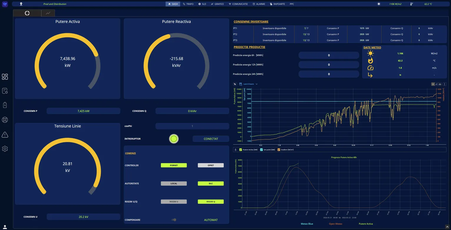Open the DASH menu tab
This screenshot has height=230, width=451.
(x=173, y=4)
